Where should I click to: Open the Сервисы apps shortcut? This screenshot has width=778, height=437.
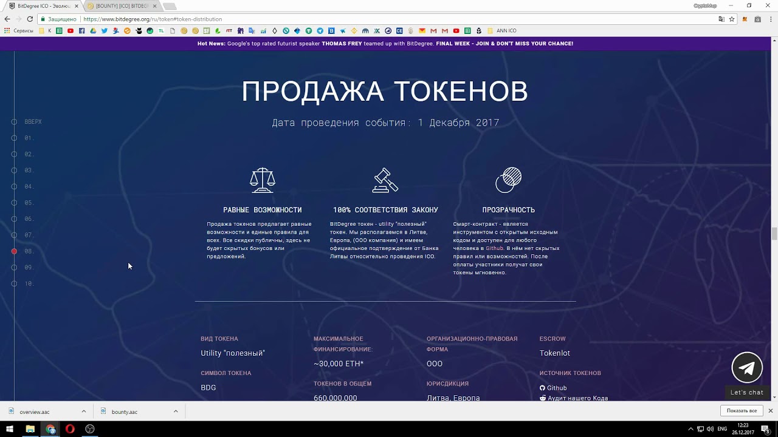(x=19, y=30)
